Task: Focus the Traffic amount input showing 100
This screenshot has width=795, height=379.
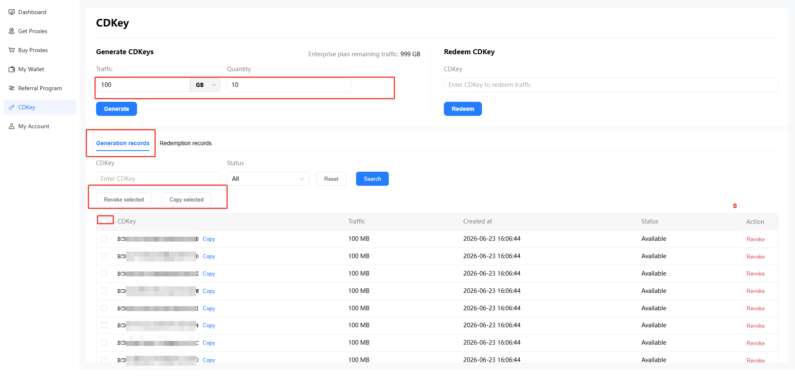Action: (x=143, y=85)
